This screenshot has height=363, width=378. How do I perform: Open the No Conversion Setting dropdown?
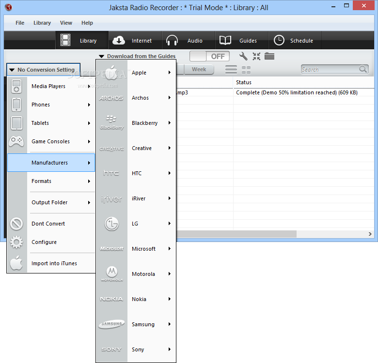[x=44, y=70]
